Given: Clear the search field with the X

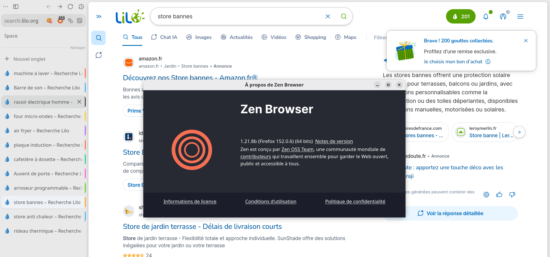Looking at the screenshot, I should tap(328, 16).
